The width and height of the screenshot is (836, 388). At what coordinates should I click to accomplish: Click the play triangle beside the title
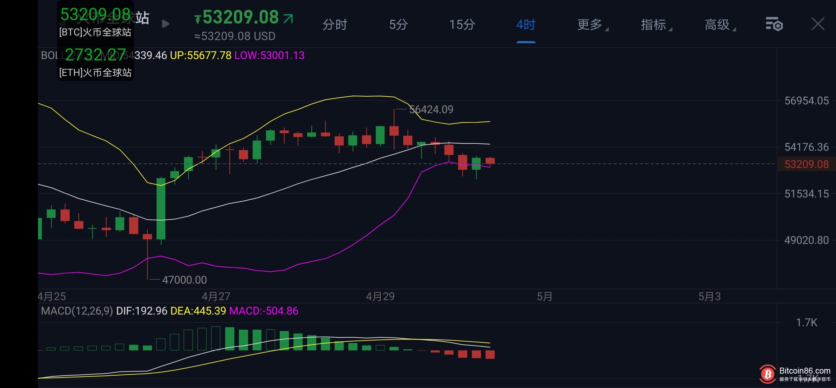[165, 24]
